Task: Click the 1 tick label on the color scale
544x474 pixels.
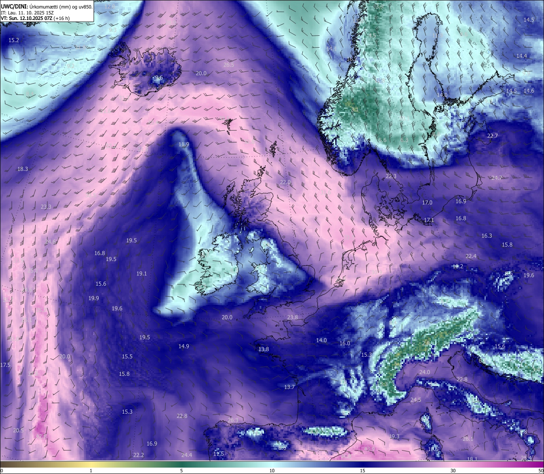Action: [91, 471]
